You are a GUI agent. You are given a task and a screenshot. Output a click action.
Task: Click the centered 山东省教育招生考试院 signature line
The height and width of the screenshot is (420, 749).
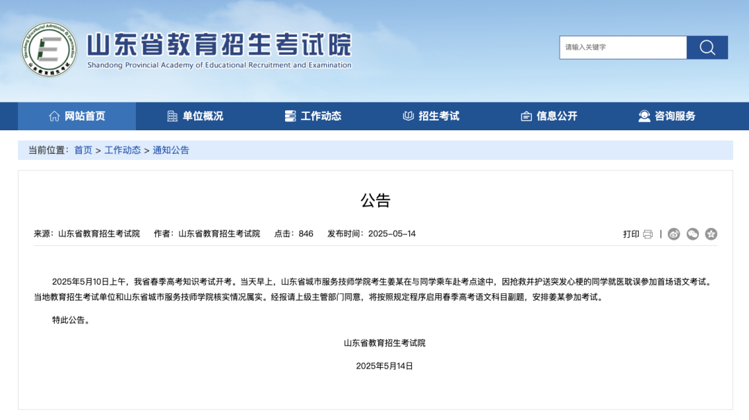pos(384,343)
